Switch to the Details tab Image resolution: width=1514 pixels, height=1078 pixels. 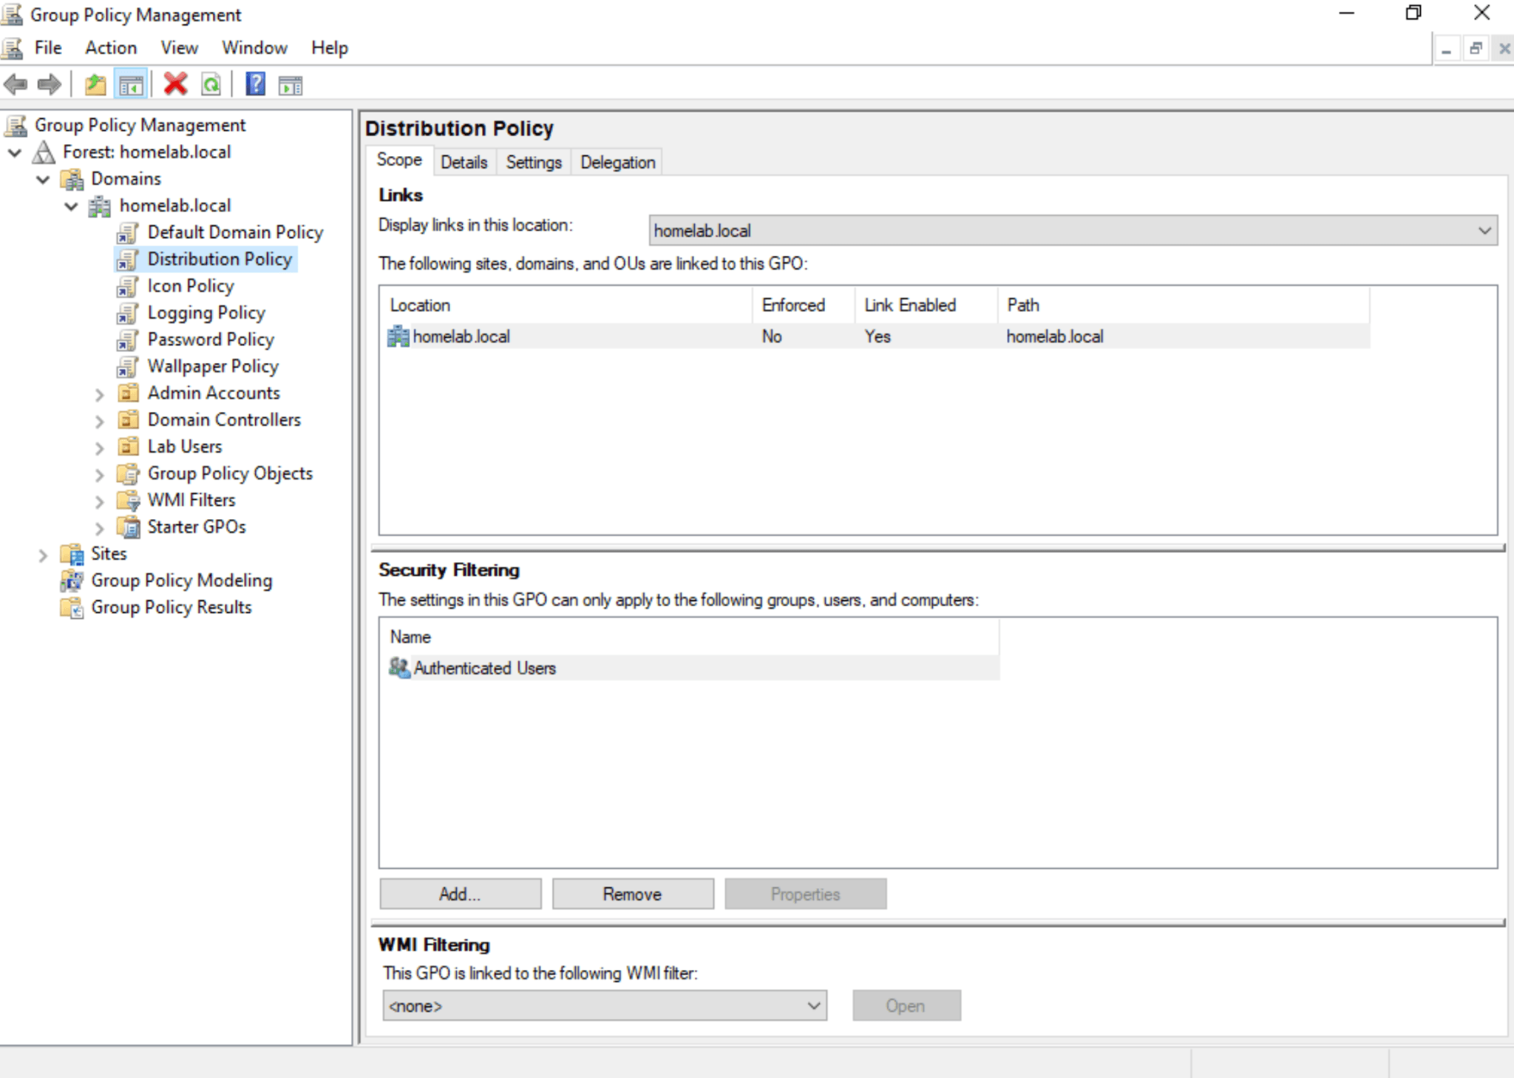pos(464,162)
